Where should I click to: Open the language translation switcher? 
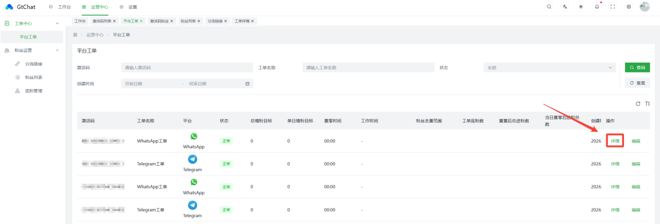(565, 7)
